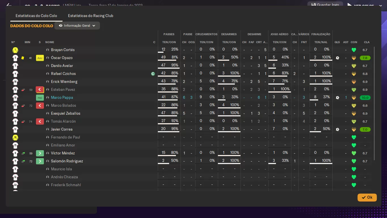
Task: Open Exequiel Zeballos player name link
Action: [x=66, y=114]
